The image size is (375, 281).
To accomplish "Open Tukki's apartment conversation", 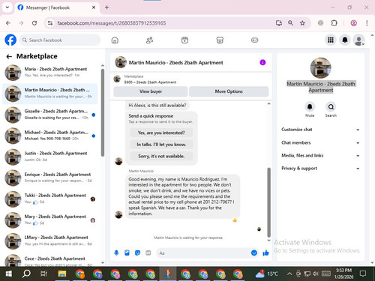I will click(x=50, y=199).
